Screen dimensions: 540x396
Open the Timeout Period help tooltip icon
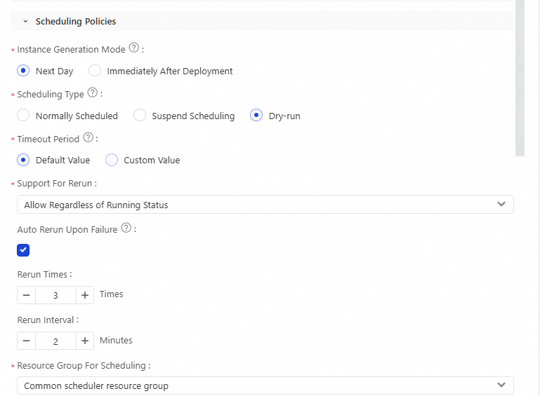tap(88, 138)
